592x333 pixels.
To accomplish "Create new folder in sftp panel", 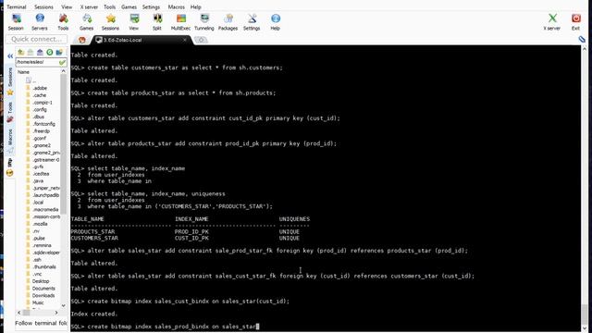I will click(x=59, y=52).
